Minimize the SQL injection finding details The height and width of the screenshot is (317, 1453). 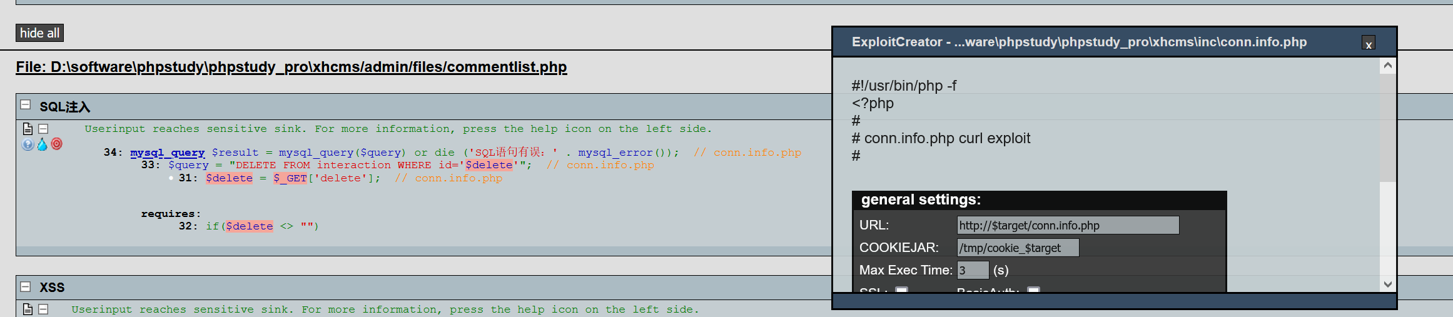43,129
